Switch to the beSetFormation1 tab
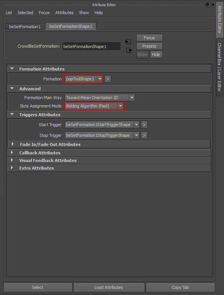The width and height of the screenshot is (224, 295). click(x=25, y=27)
